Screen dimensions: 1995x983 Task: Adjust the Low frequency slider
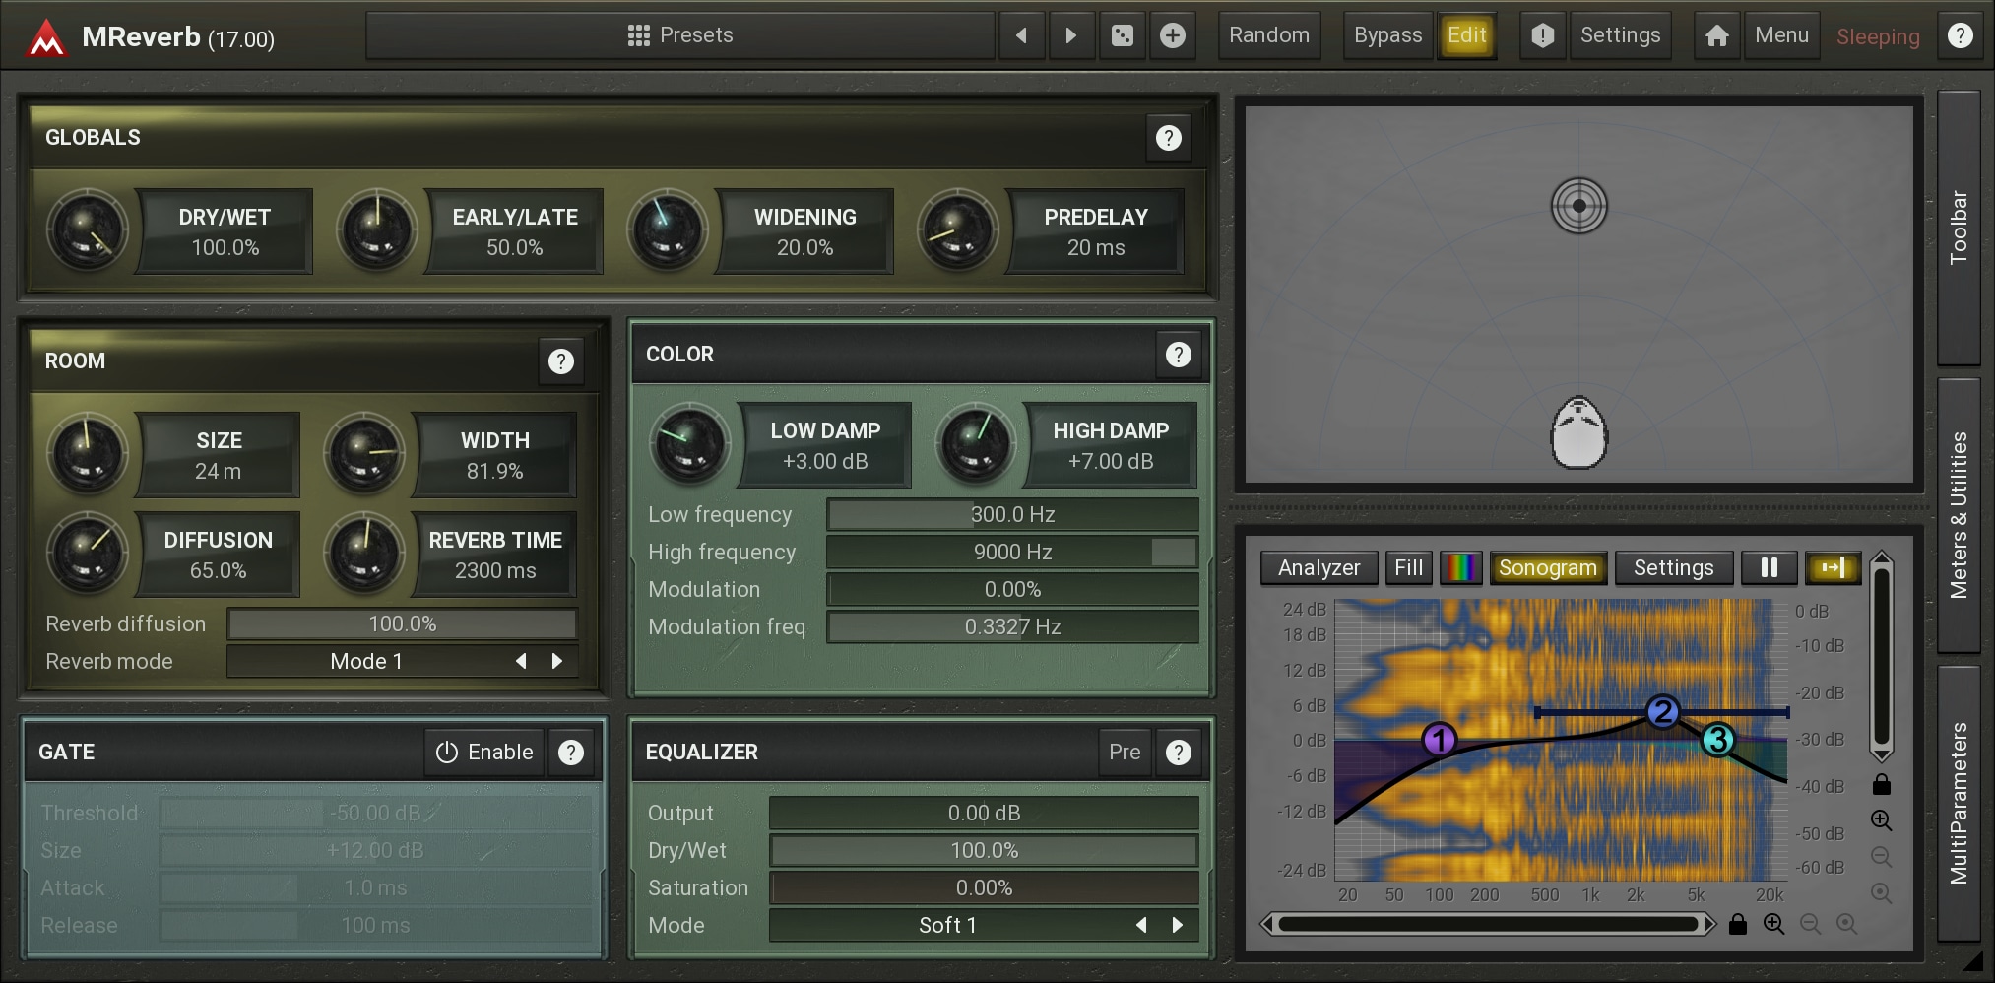[1011, 515]
